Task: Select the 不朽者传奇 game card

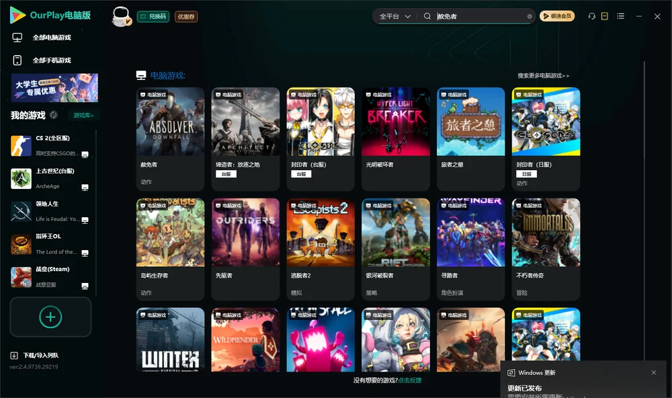Action: [x=546, y=249]
